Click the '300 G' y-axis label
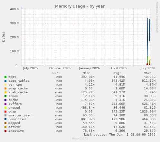160x142 pixels. pyautogui.click(x=14, y=23)
